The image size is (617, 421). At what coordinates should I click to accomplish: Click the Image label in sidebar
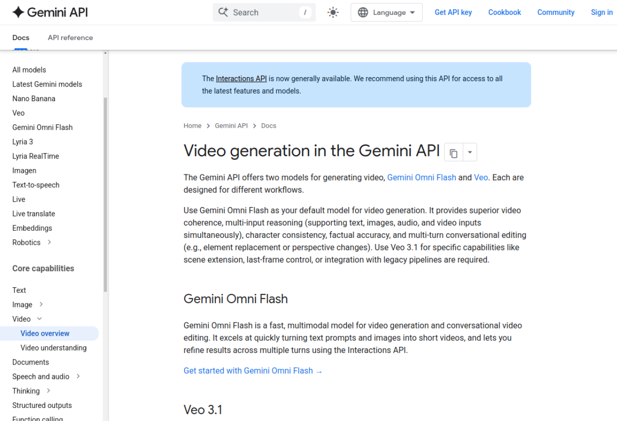(22, 305)
